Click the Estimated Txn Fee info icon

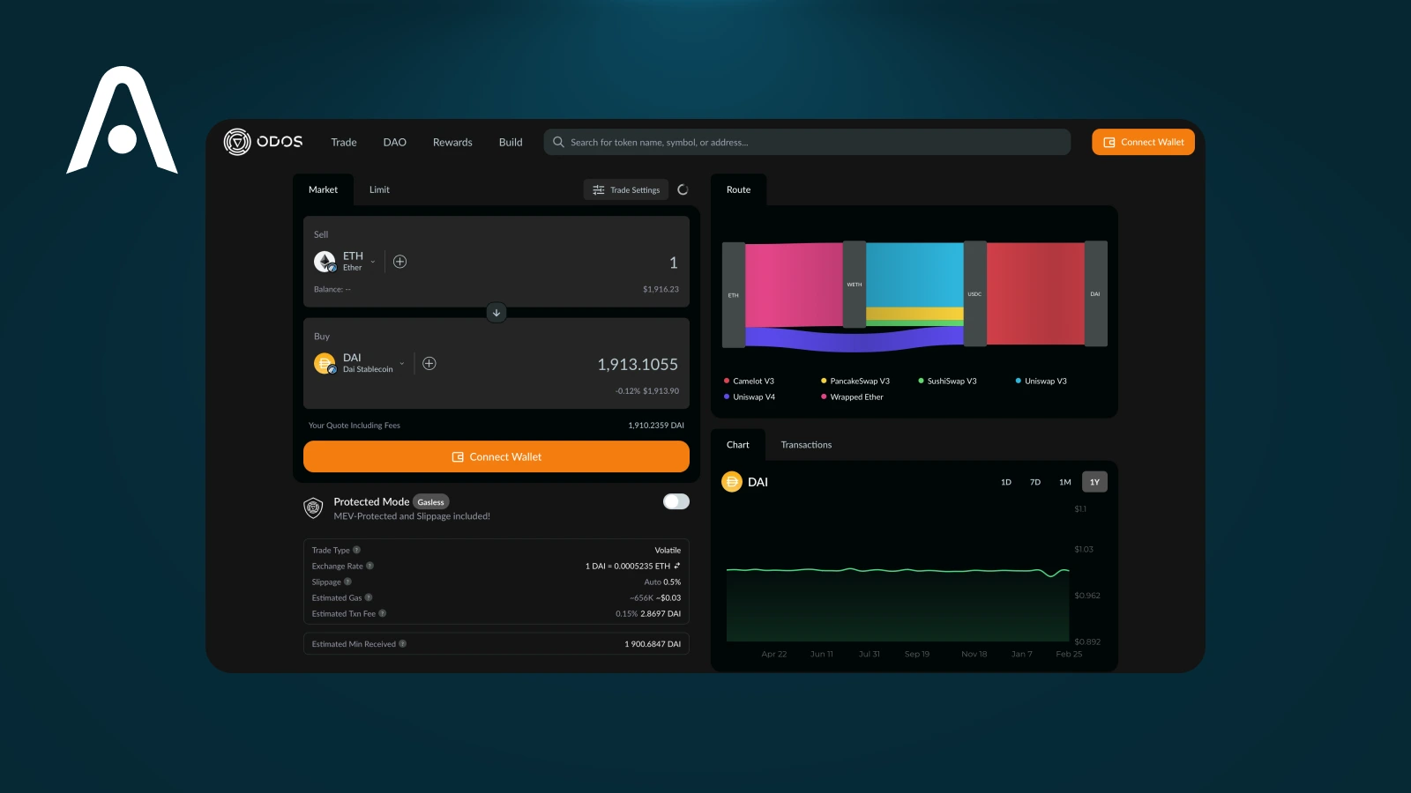click(x=383, y=613)
